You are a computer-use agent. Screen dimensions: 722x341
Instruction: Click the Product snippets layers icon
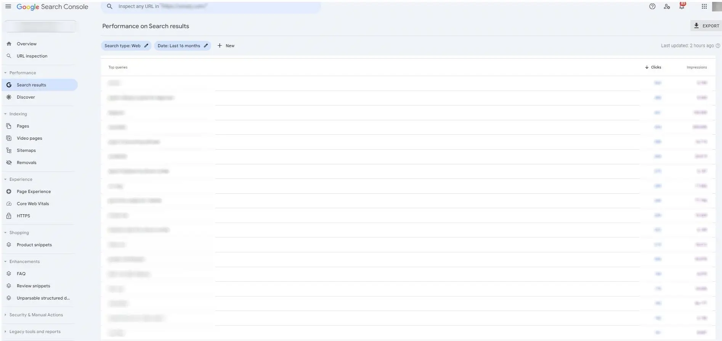9,245
